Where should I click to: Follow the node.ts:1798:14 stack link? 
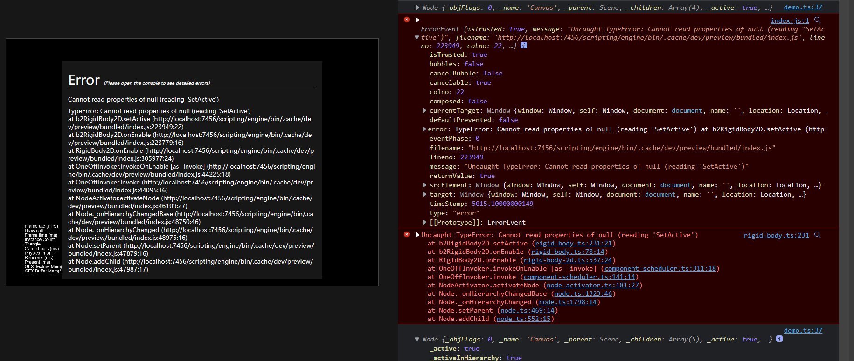[x=568, y=302]
